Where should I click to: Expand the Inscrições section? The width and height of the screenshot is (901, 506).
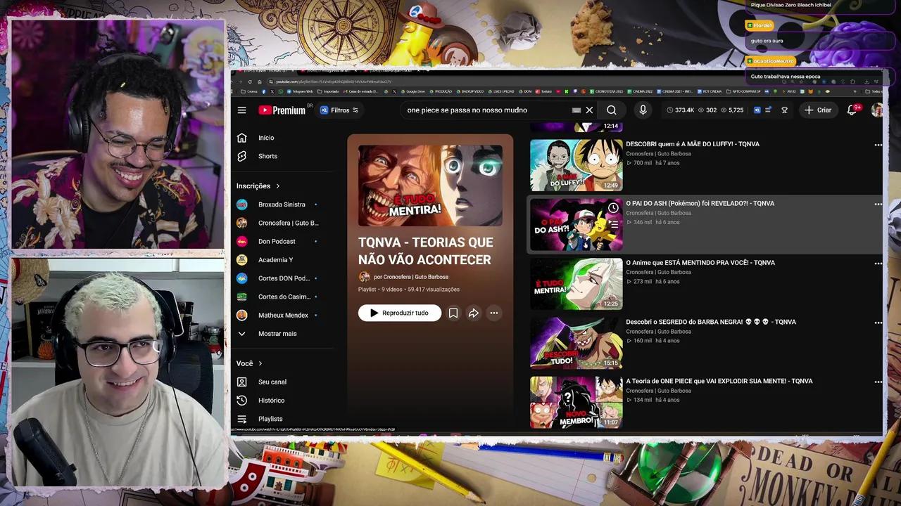tap(258, 186)
